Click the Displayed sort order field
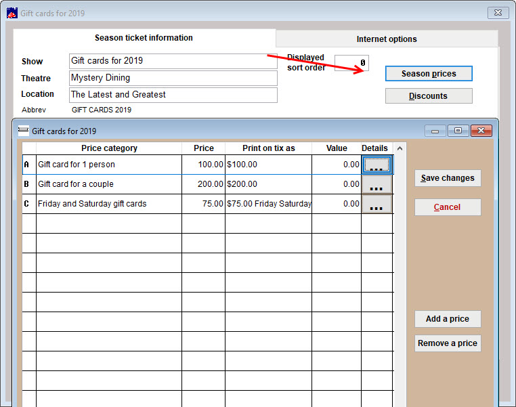 point(351,63)
